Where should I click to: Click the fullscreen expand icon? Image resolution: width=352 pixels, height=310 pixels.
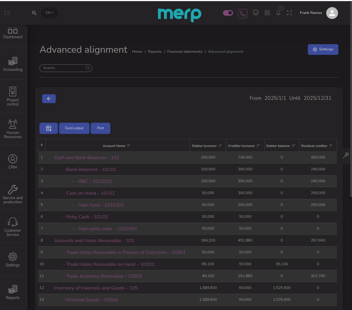tap(289, 13)
